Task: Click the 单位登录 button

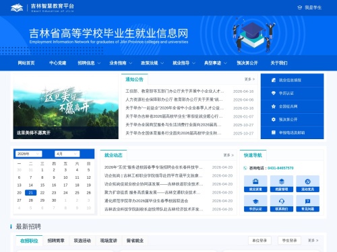Action: (x=259, y=241)
